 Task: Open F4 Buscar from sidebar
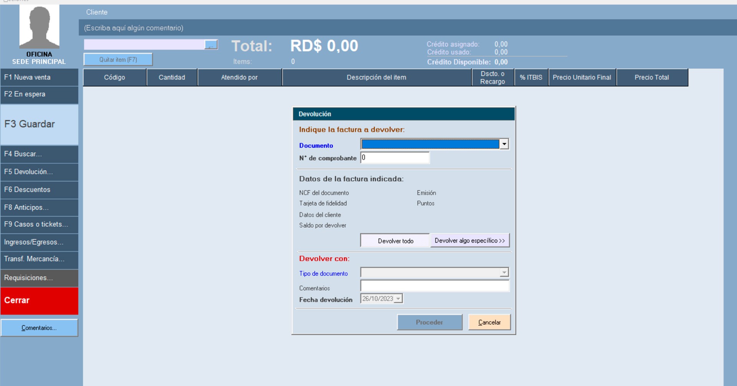(x=39, y=154)
